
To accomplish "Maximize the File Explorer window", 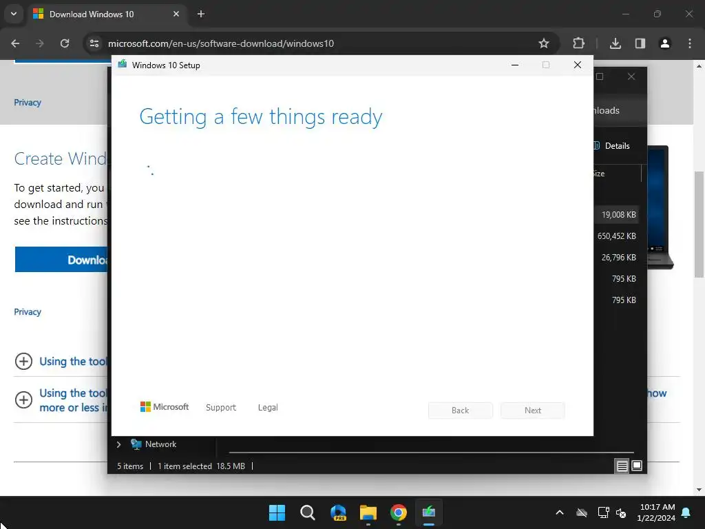I will point(600,77).
